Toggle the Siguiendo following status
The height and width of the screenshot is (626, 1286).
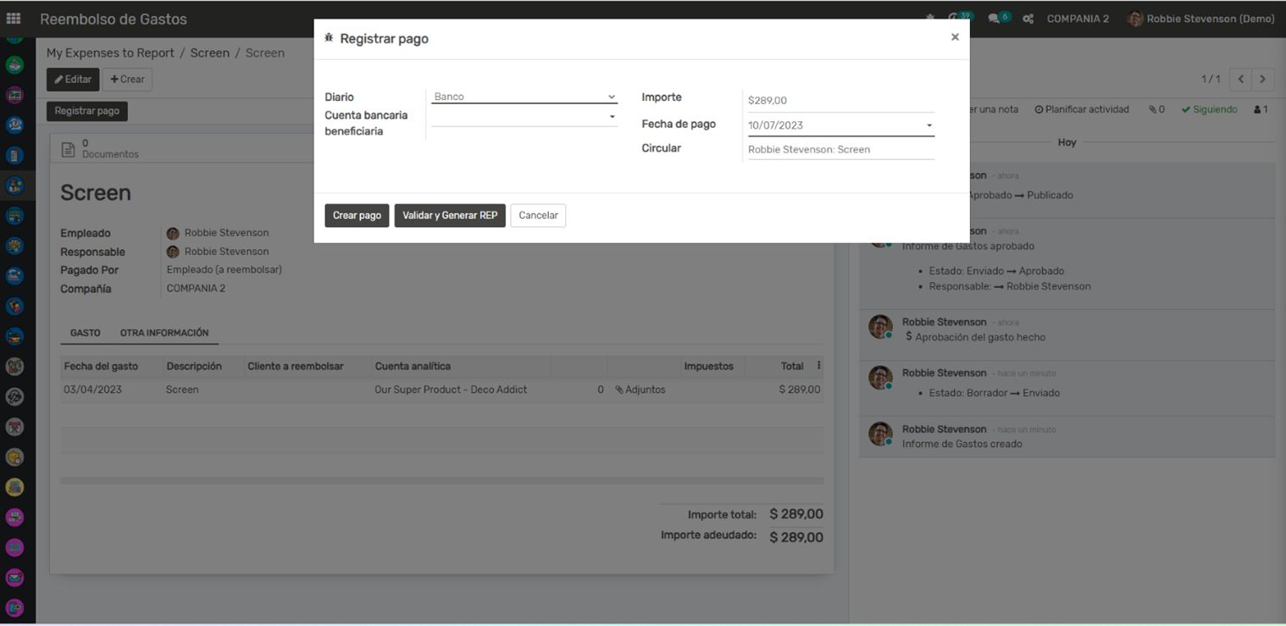coord(1209,109)
